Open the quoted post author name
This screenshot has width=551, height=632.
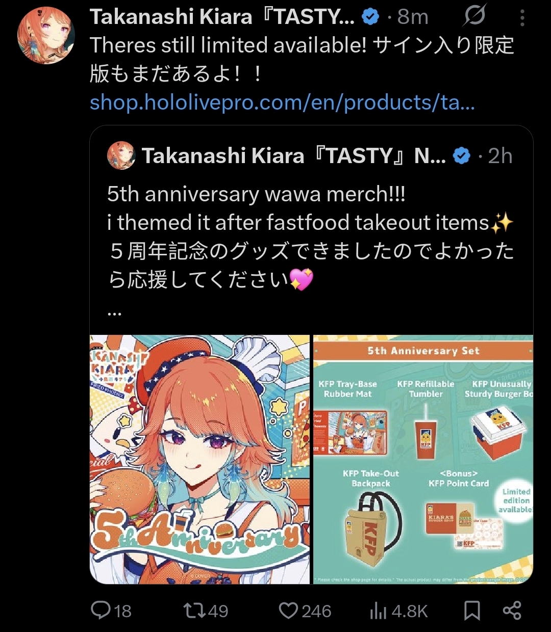[294, 156]
